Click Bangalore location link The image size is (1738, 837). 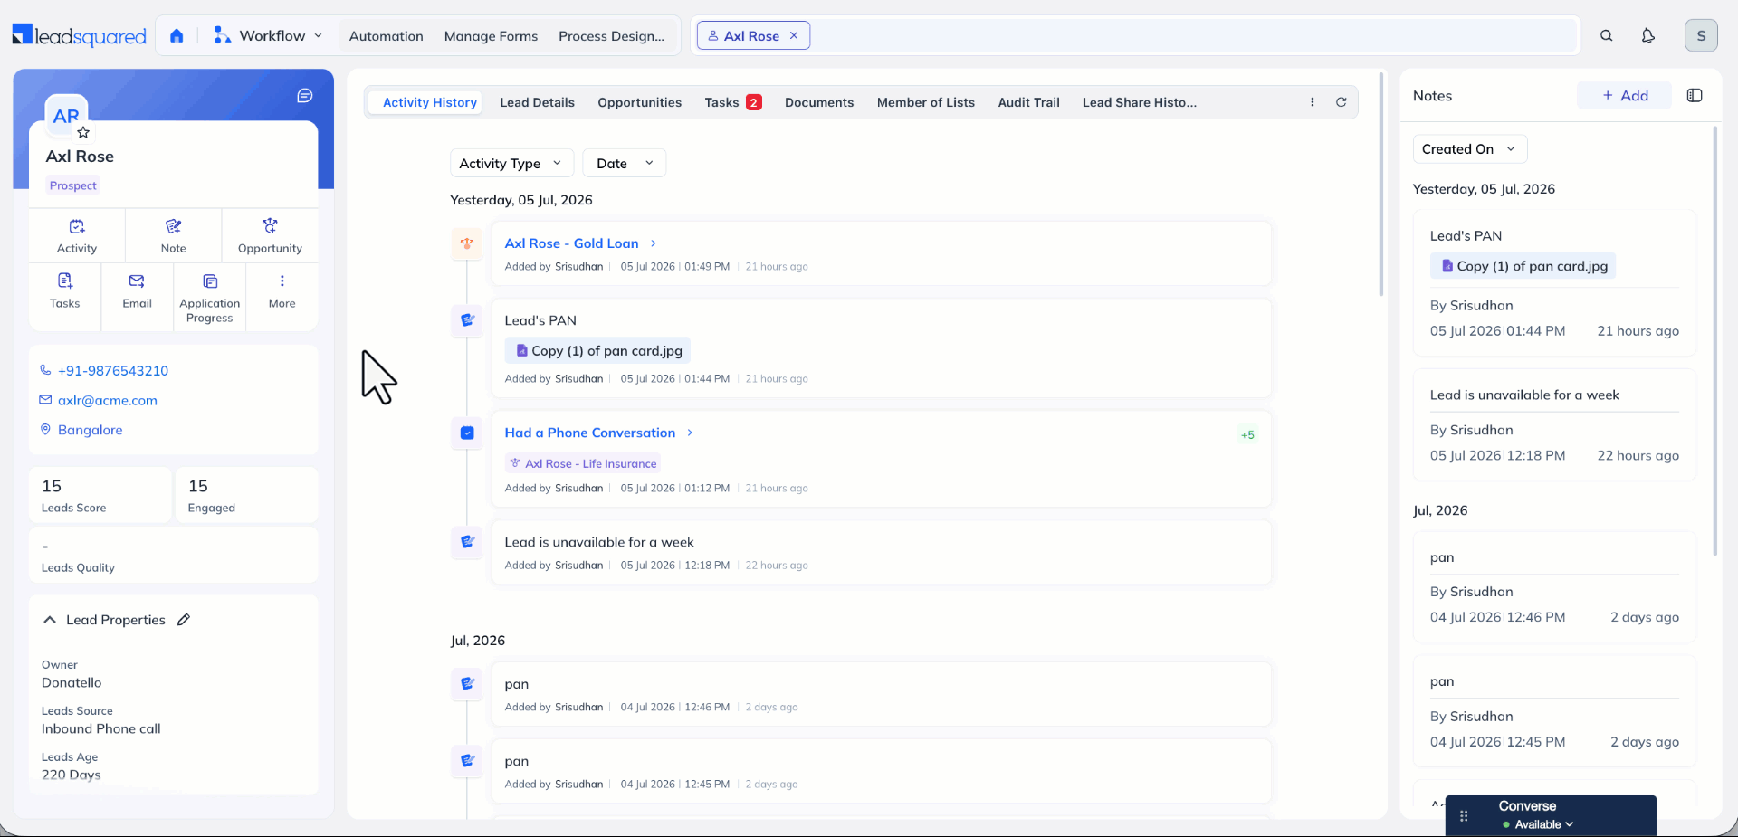tap(90, 430)
